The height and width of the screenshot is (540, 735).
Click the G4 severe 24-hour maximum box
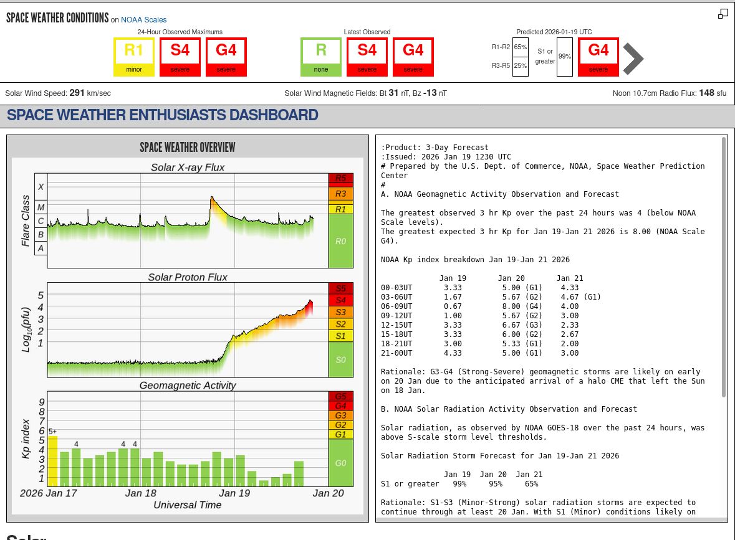click(x=226, y=57)
